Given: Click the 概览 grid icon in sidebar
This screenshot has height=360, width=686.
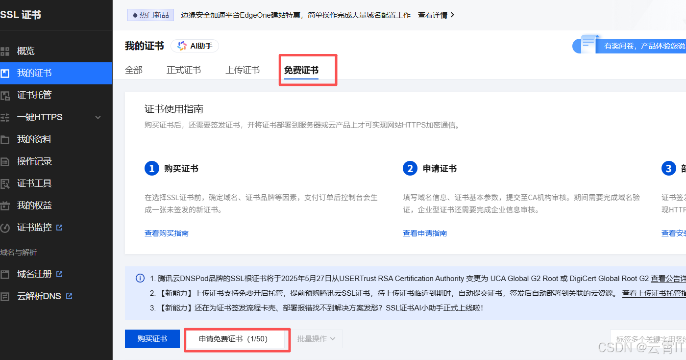Looking at the screenshot, I should tap(5, 51).
